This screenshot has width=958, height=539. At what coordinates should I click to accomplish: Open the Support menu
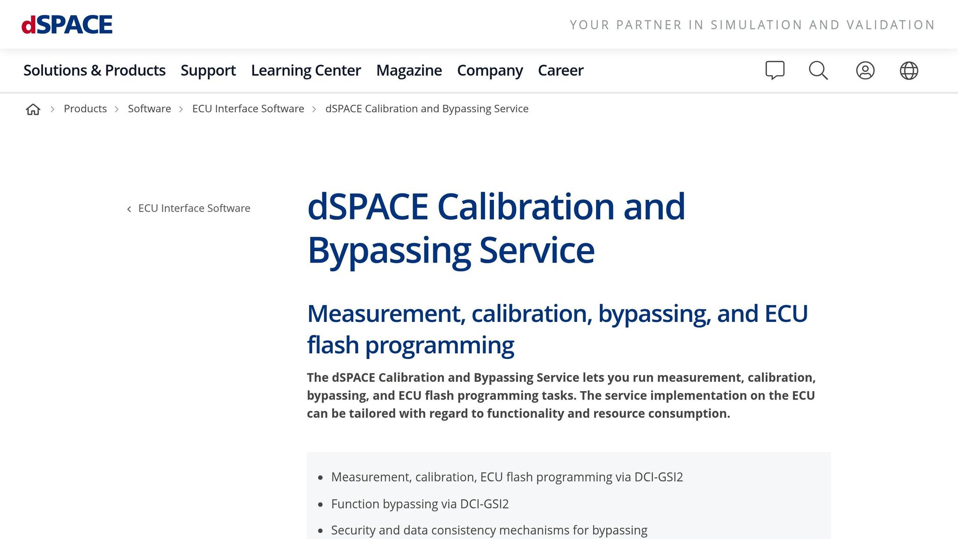[x=208, y=70]
